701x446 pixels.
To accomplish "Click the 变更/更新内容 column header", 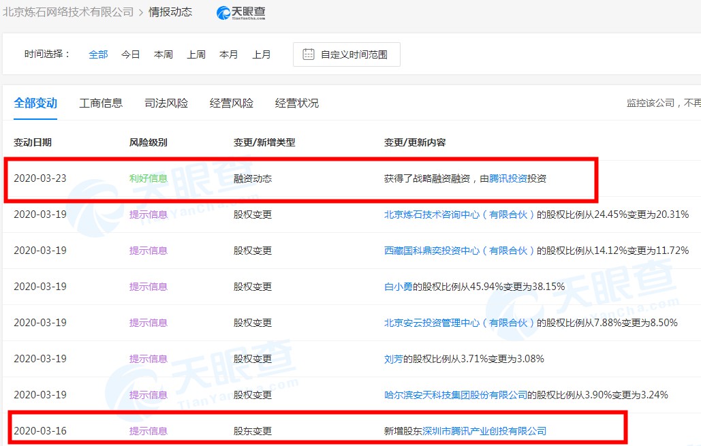I will tap(415, 142).
